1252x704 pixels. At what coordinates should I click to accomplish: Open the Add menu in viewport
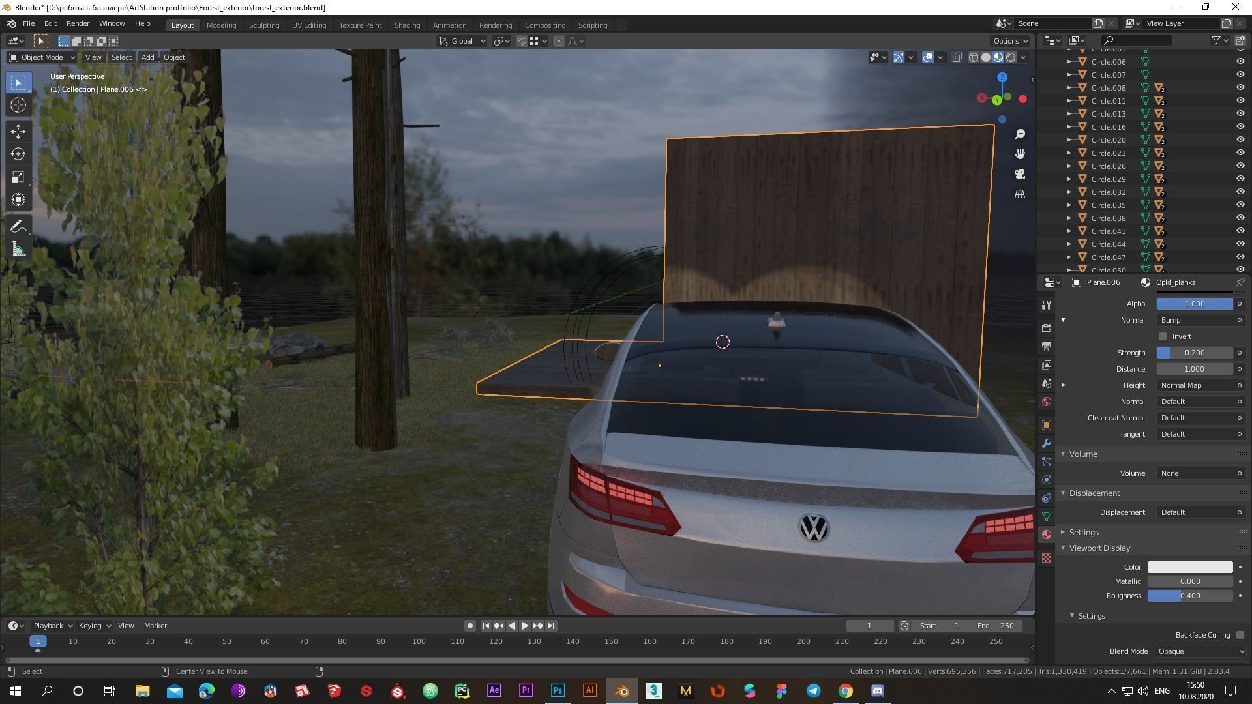tap(148, 57)
